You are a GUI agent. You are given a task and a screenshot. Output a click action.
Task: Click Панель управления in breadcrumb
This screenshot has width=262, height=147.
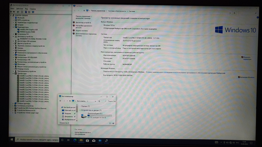click(x=98, y=11)
